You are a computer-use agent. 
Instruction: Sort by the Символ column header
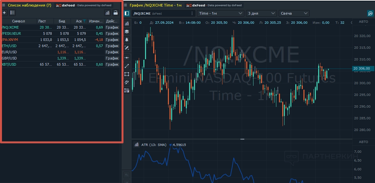click(19, 21)
